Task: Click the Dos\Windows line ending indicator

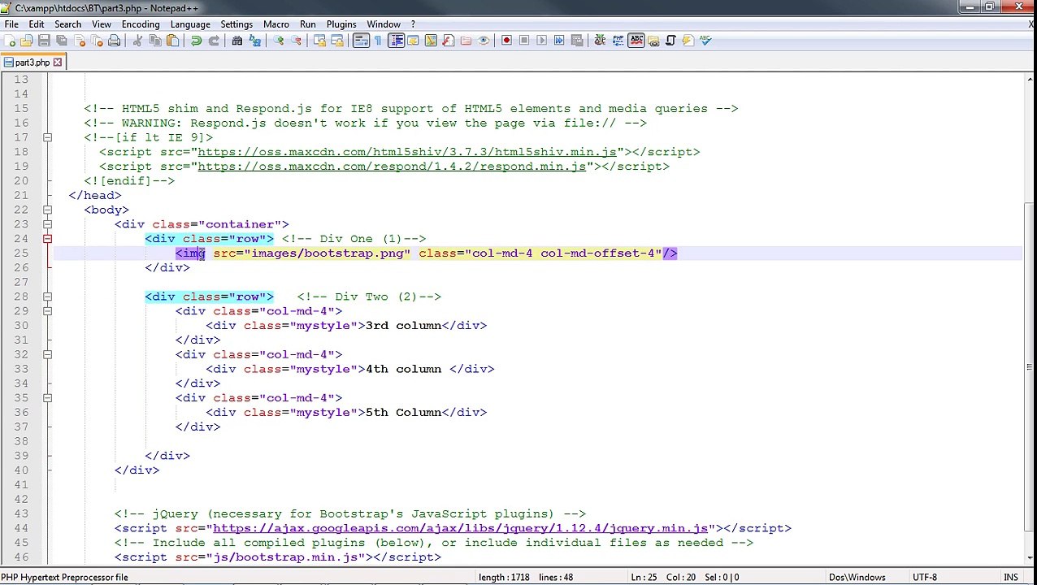Action: [857, 578]
